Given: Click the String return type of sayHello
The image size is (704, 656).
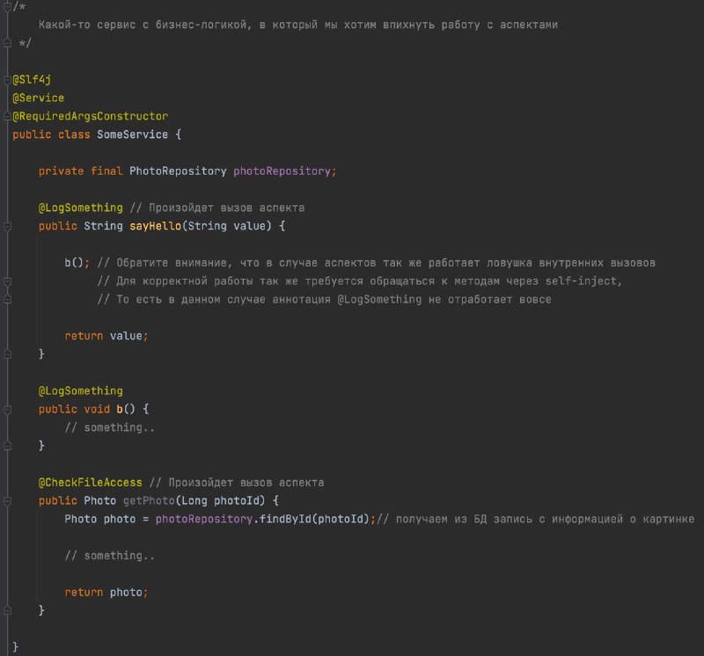Looking at the screenshot, I should pyautogui.click(x=103, y=226).
